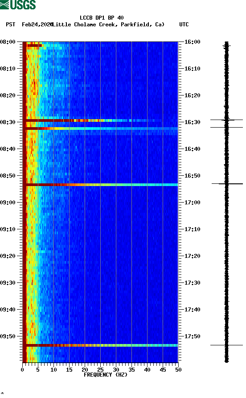Click the 17:10 UTC time label
The width and height of the screenshot is (246, 398).
click(x=192, y=229)
